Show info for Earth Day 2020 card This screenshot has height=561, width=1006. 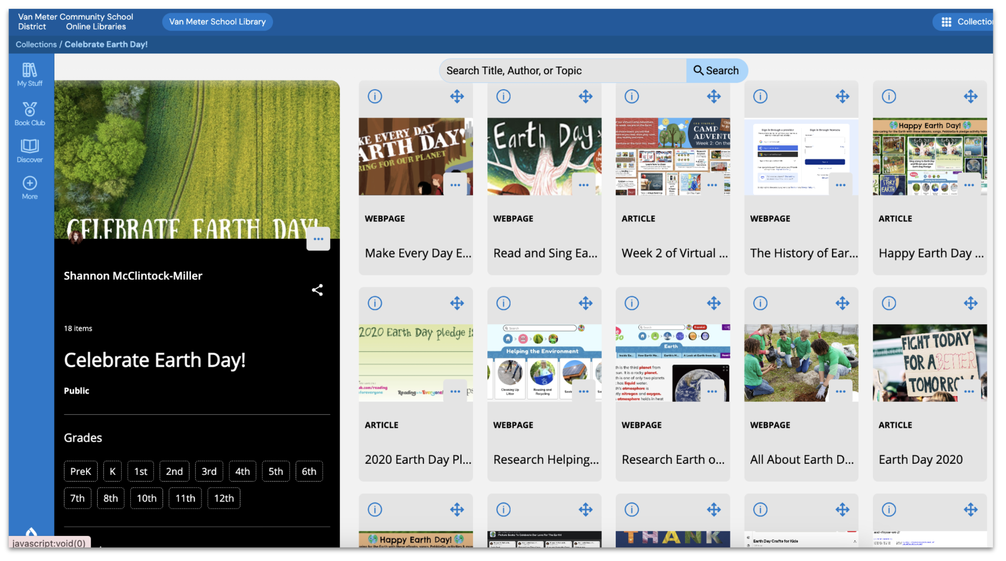pyautogui.click(x=889, y=303)
